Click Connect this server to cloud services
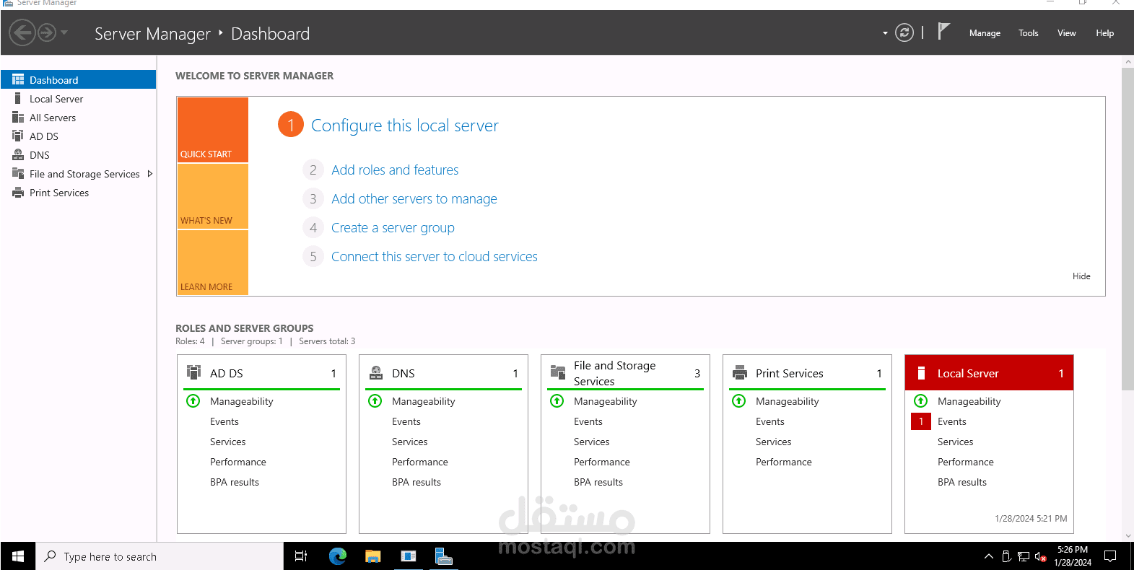 click(434, 257)
